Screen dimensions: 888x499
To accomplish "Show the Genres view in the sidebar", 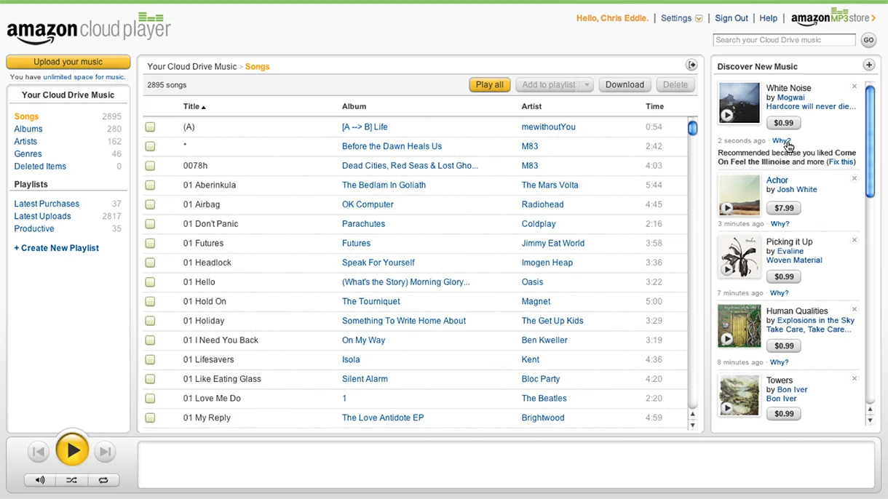I will point(28,153).
